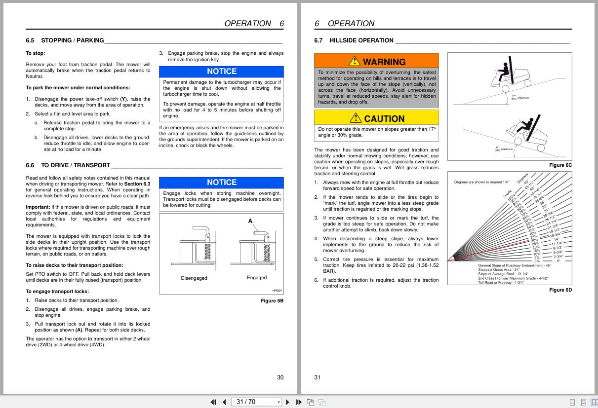Click the 'To stop:' subheading
Screen dimensions: 598x408
[35, 53]
